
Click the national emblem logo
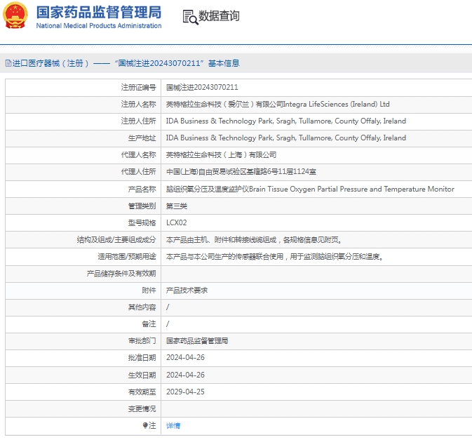pos(15,15)
